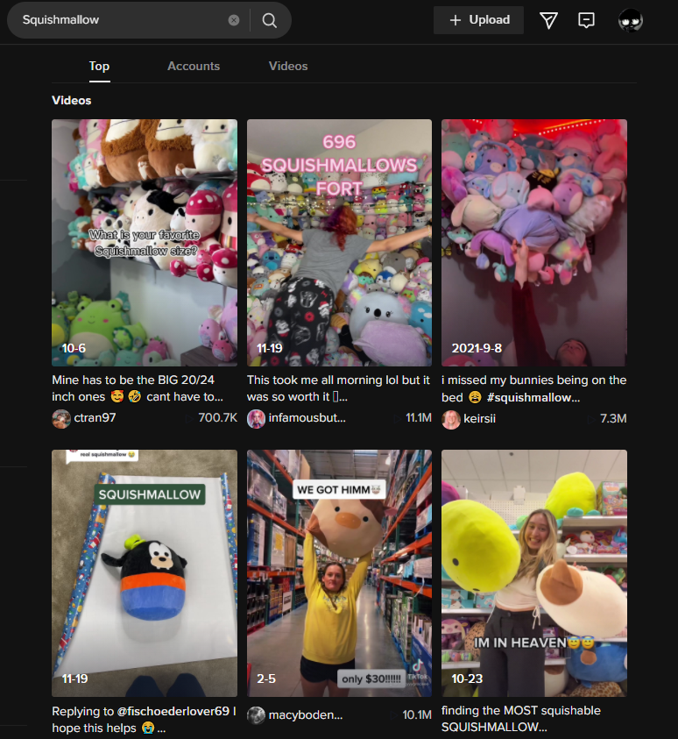Screen dimensions: 678x739
Task: Open the inbox notifications icon
Action: pos(587,20)
